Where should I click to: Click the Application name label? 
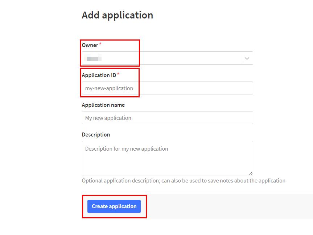coord(103,105)
